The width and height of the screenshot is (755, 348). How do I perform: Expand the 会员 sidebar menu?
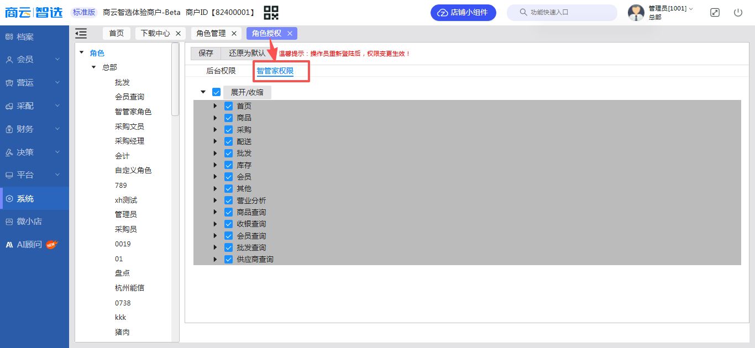[x=34, y=59]
